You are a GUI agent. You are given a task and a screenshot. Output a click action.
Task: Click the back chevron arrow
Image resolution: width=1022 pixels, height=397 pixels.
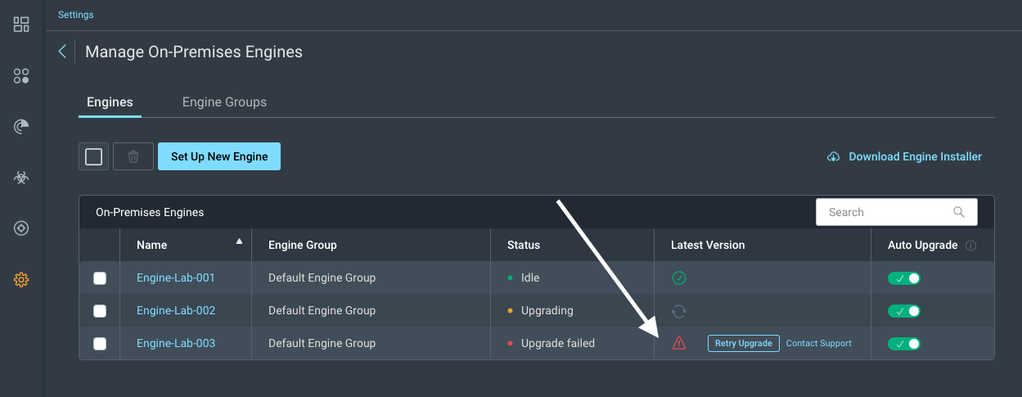[x=62, y=52]
